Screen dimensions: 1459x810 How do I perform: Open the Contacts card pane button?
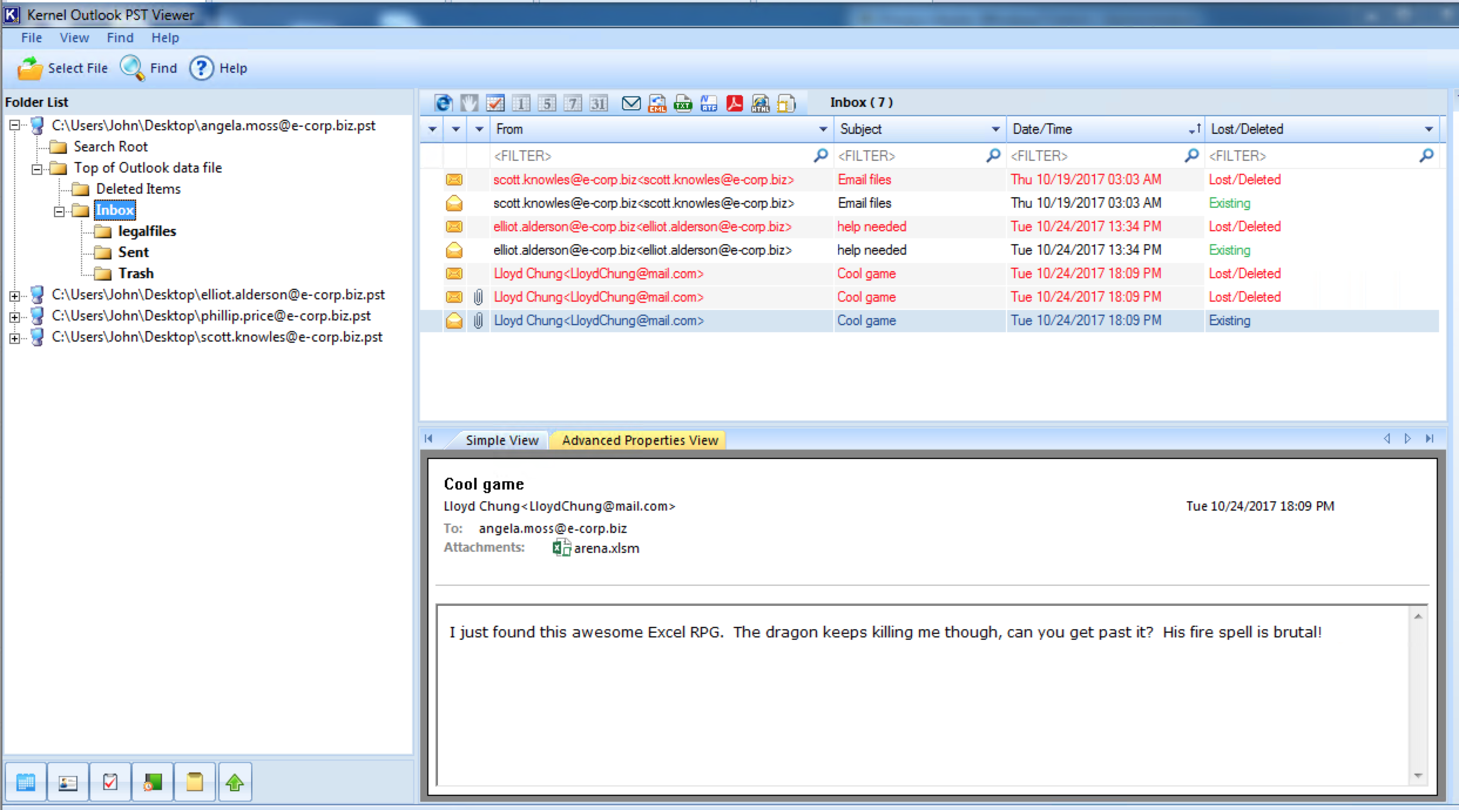click(68, 782)
